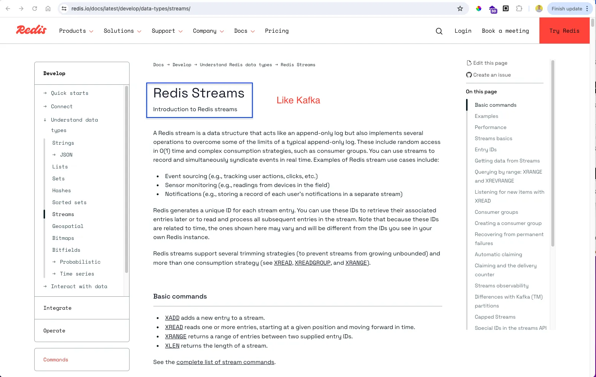Click the Try Redis button
This screenshot has width=596, height=377.
[x=564, y=30]
